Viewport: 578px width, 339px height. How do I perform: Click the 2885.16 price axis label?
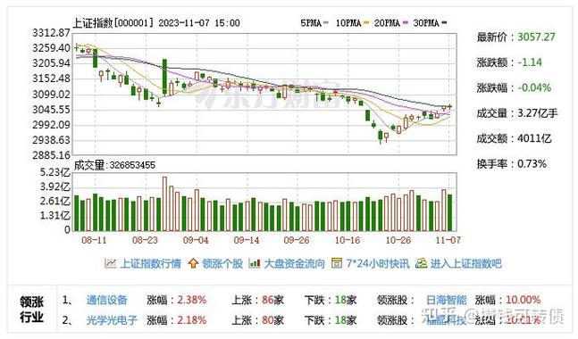pos(51,155)
